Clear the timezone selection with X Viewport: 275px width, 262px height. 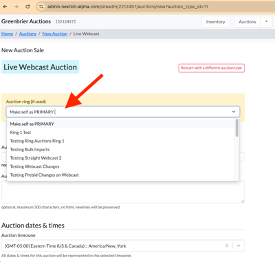click(227, 245)
